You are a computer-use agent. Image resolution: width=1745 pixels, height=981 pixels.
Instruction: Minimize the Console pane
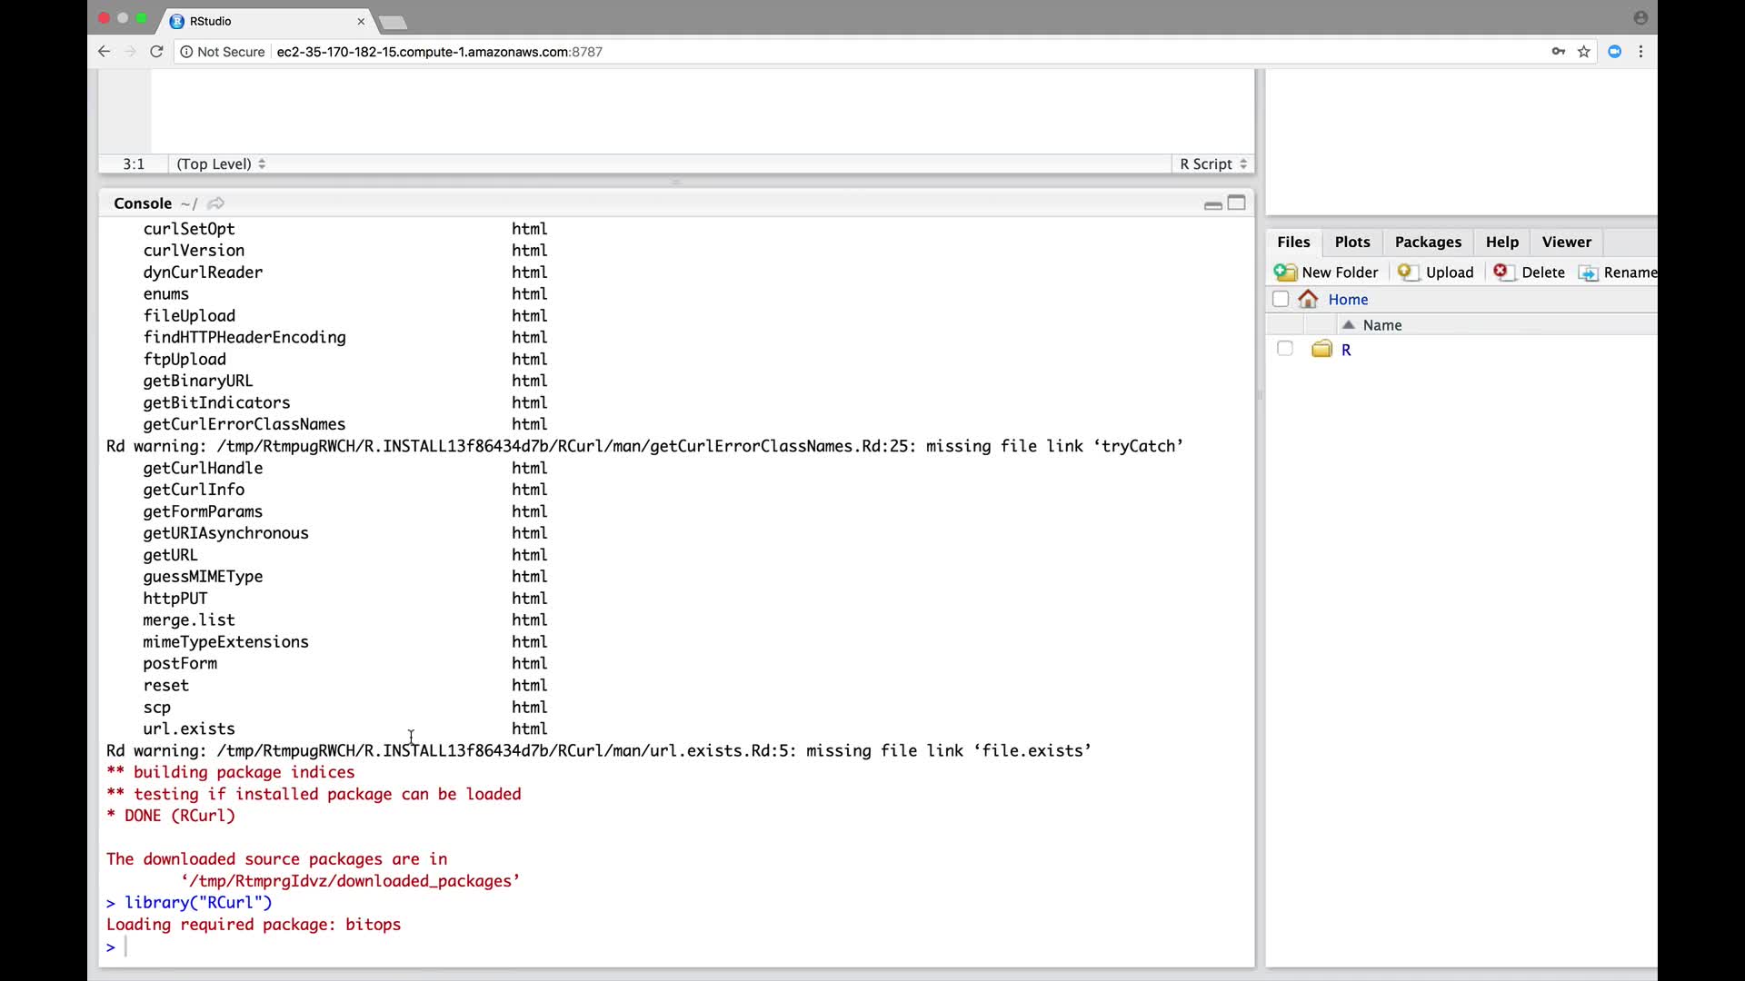coord(1212,204)
